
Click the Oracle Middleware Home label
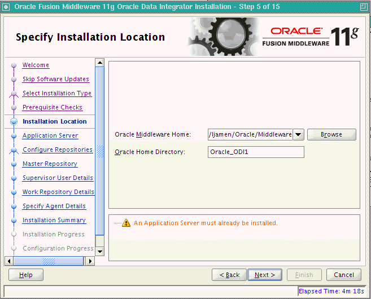point(152,134)
